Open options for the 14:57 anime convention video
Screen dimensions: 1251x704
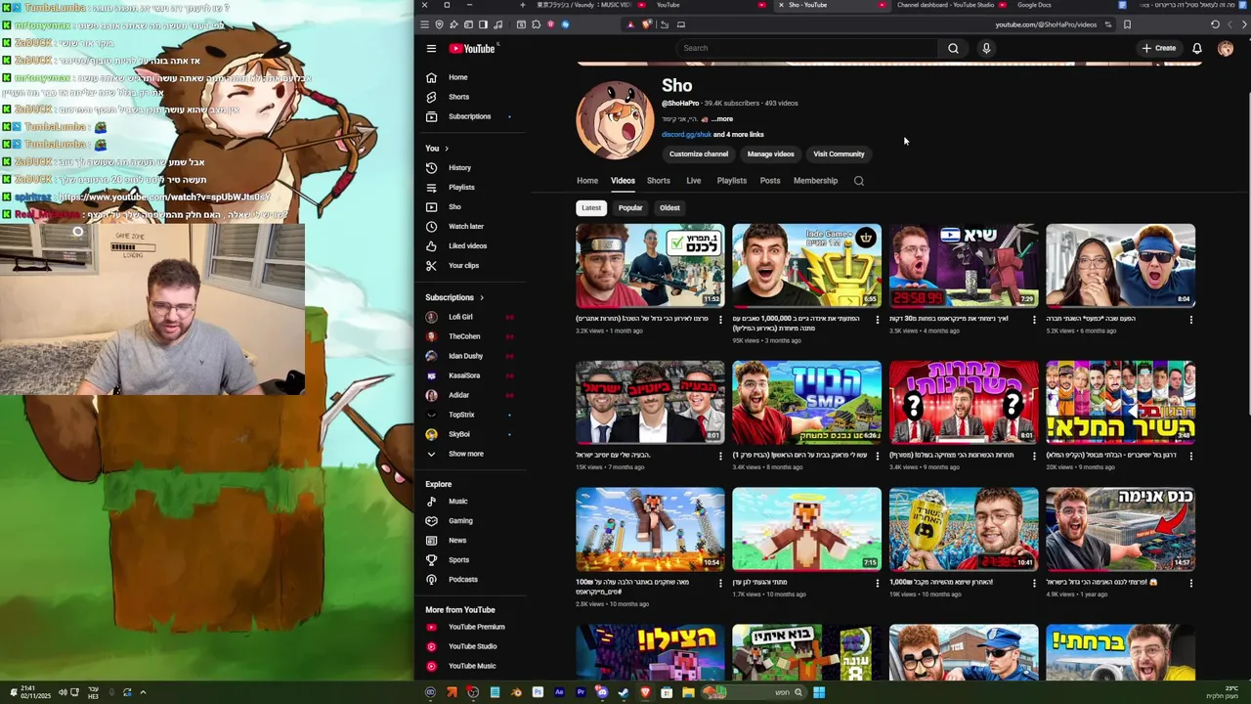pyautogui.click(x=1190, y=583)
